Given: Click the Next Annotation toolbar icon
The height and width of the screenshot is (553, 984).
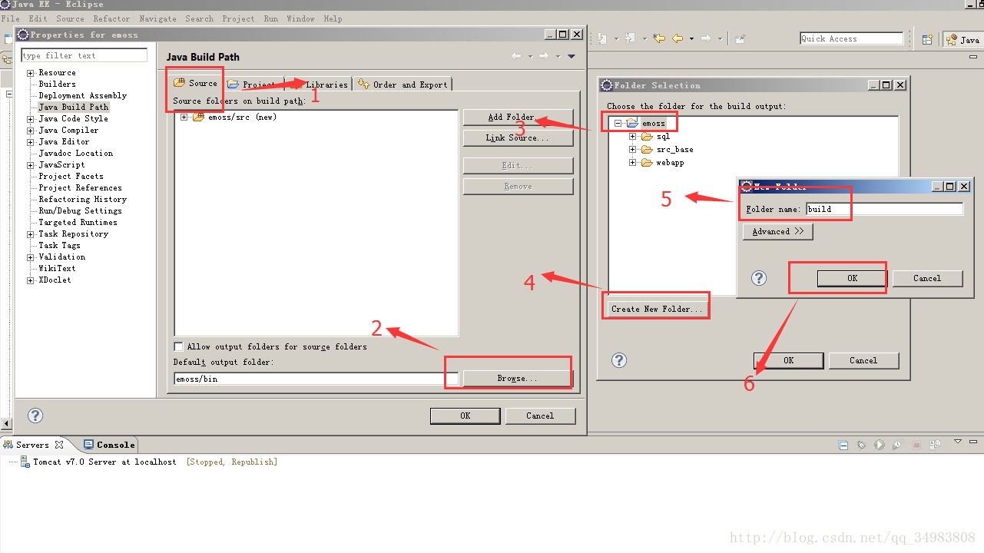Looking at the screenshot, I should [x=601, y=38].
